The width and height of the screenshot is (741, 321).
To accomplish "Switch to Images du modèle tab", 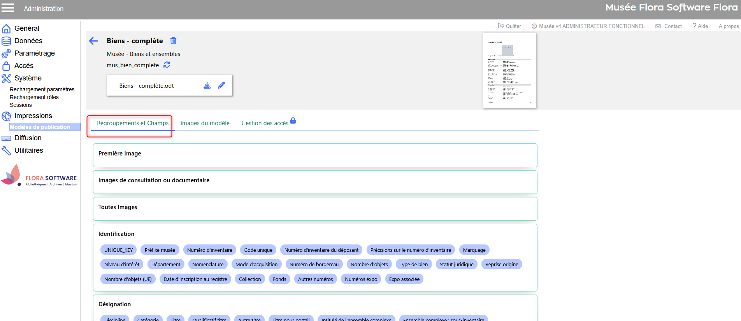I will [x=205, y=123].
